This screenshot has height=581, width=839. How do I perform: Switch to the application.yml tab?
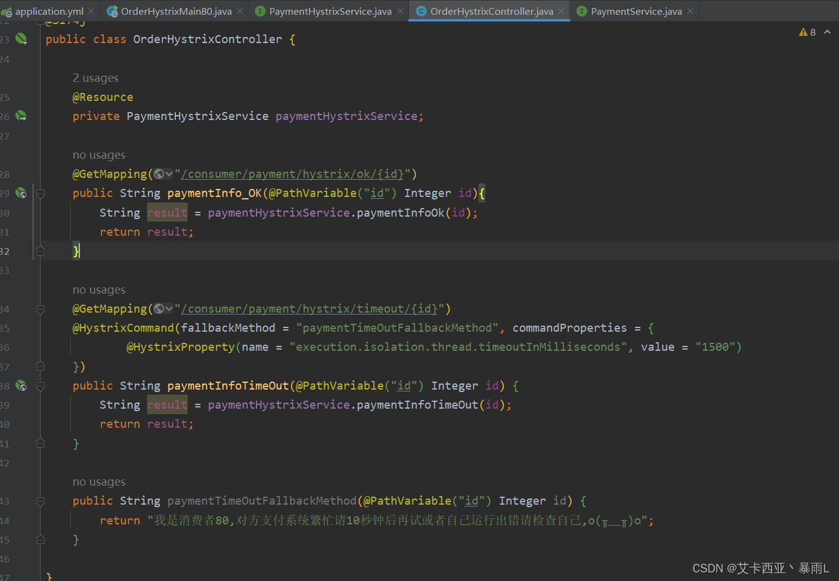tap(48, 11)
